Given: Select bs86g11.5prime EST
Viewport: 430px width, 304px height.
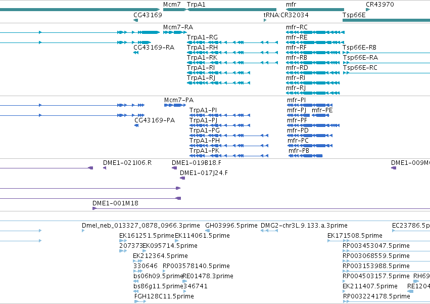Looking at the screenshot, I should pyautogui.click(x=136, y=291).
